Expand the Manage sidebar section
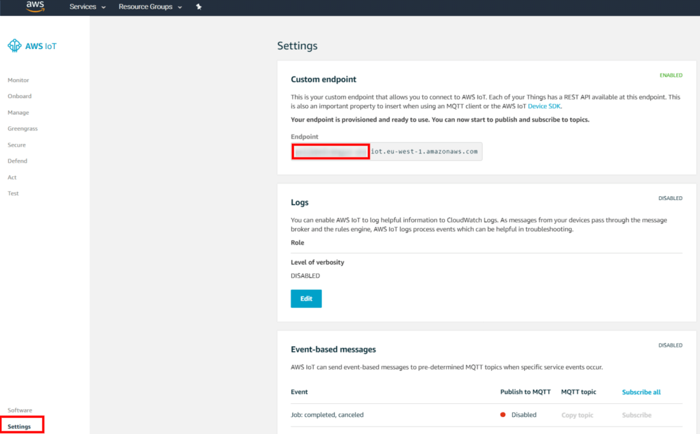 click(x=18, y=113)
